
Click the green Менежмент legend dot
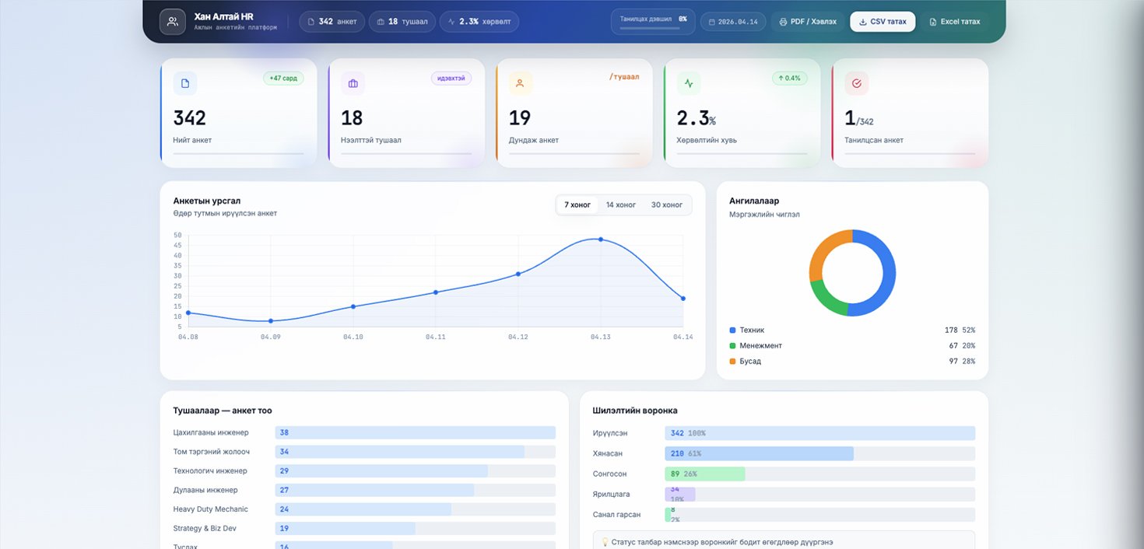click(x=732, y=346)
